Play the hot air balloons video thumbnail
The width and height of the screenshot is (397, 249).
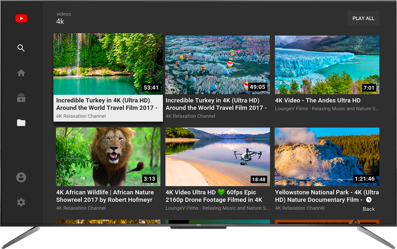pyautogui.click(x=217, y=64)
